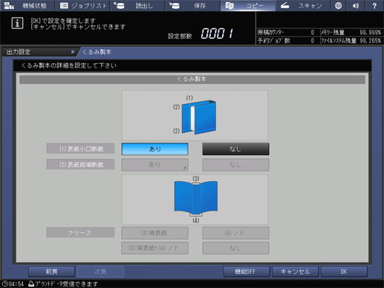Open the 機械状態 machine status tab

point(27,5)
